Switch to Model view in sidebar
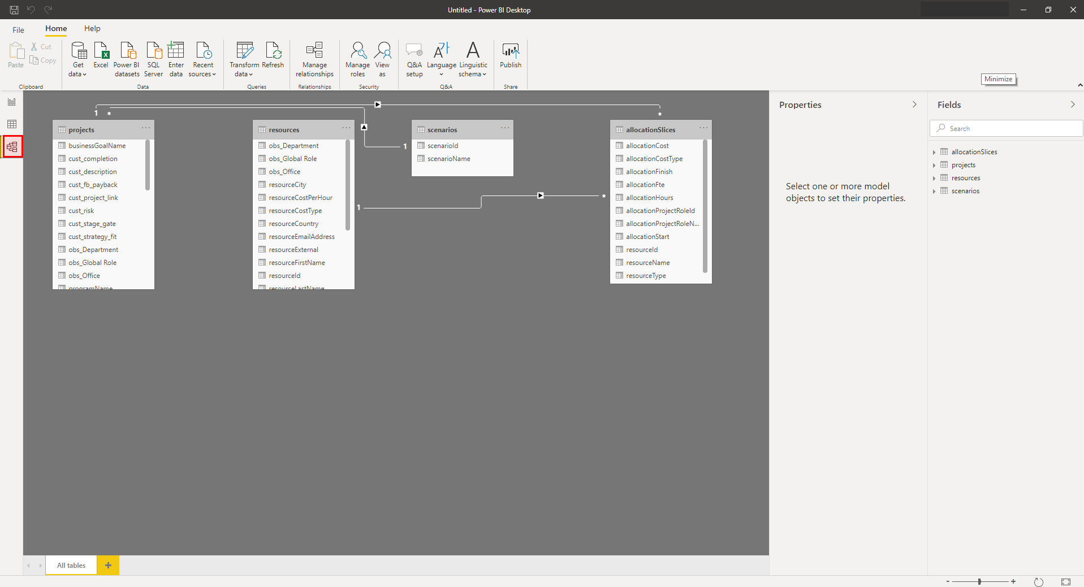This screenshot has width=1084, height=587. pyautogui.click(x=12, y=147)
